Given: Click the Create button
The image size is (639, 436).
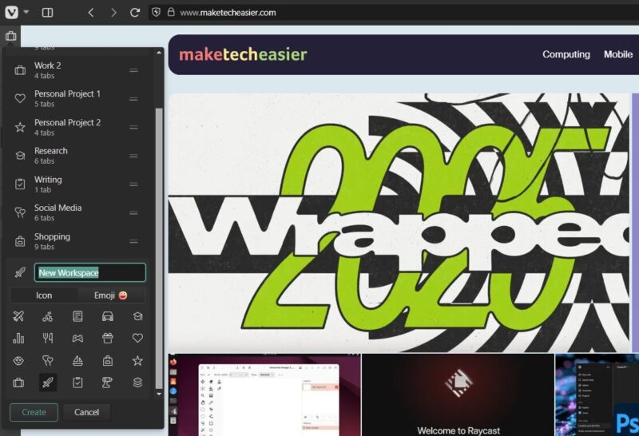Looking at the screenshot, I should [x=34, y=412].
